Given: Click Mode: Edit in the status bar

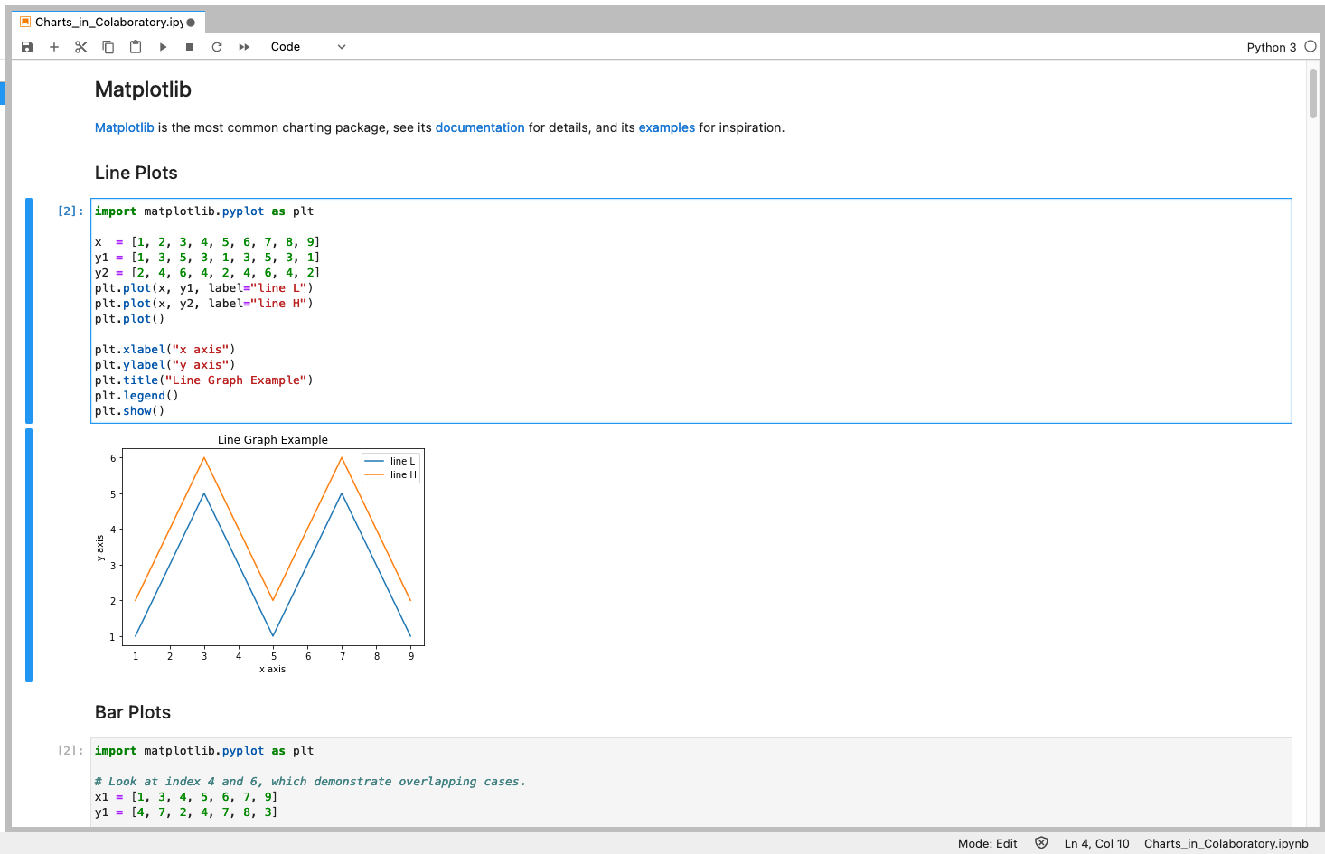Looking at the screenshot, I should [x=987, y=842].
